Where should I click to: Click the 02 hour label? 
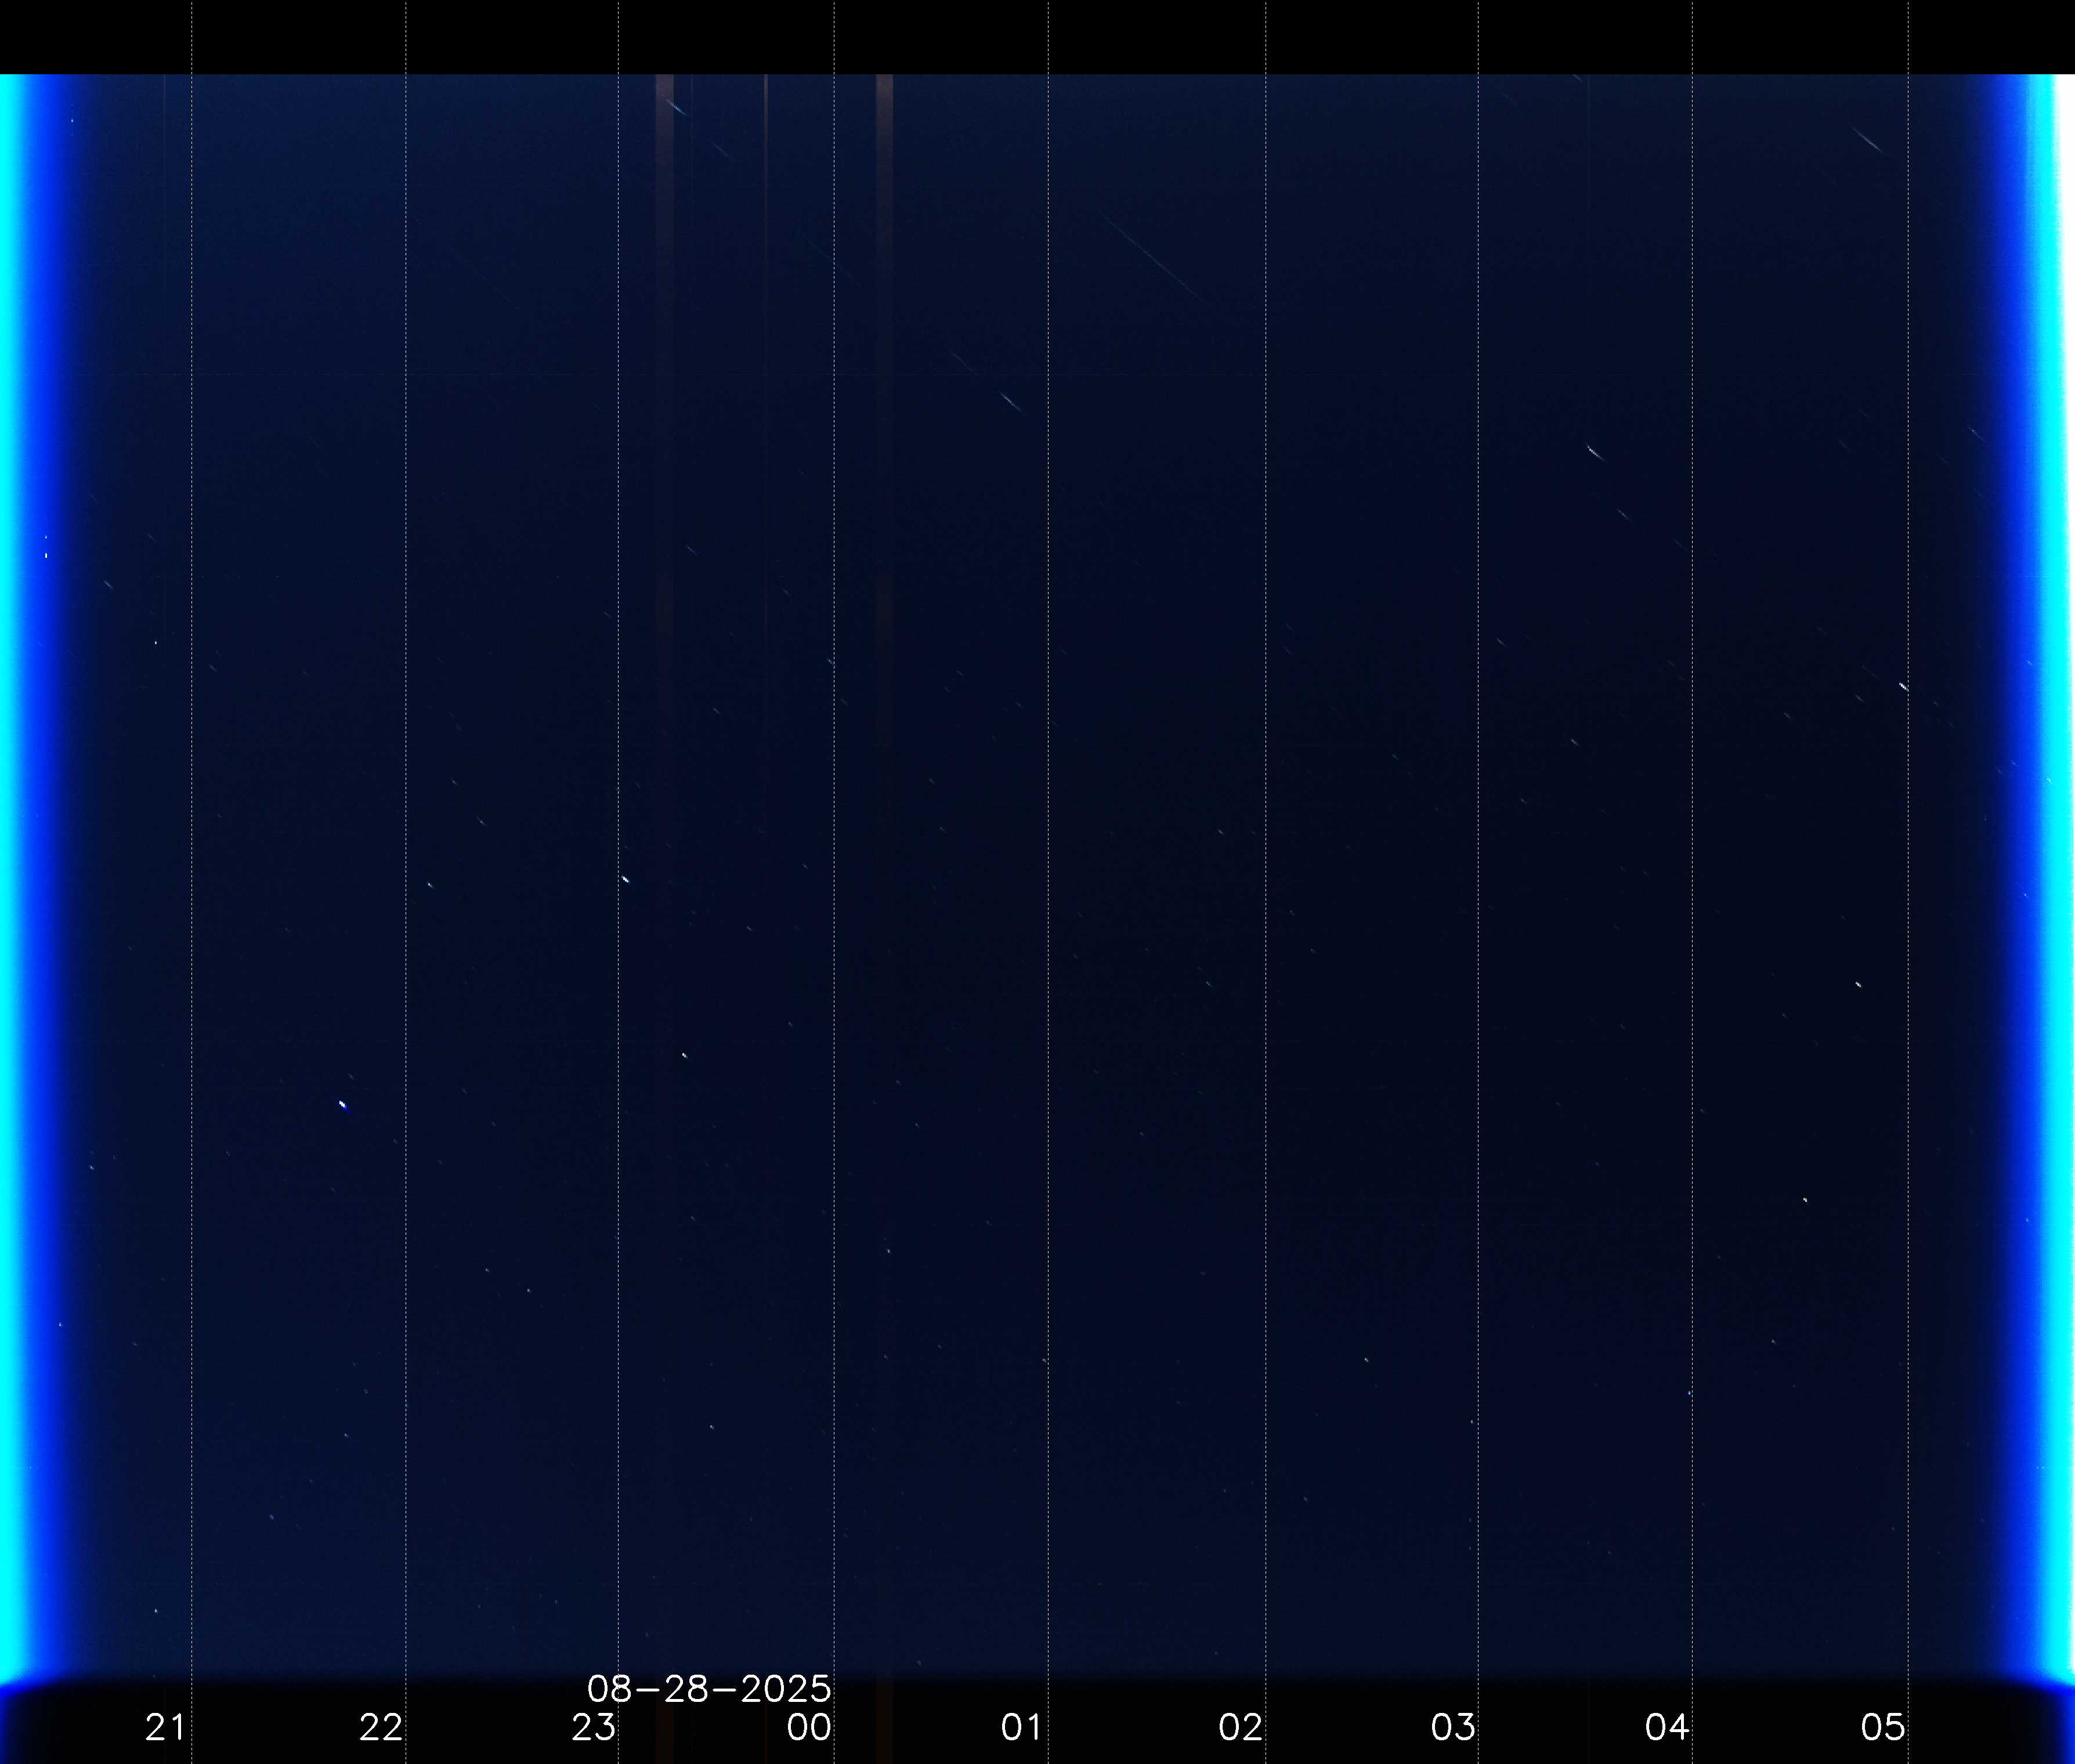click(x=1240, y=1727)
